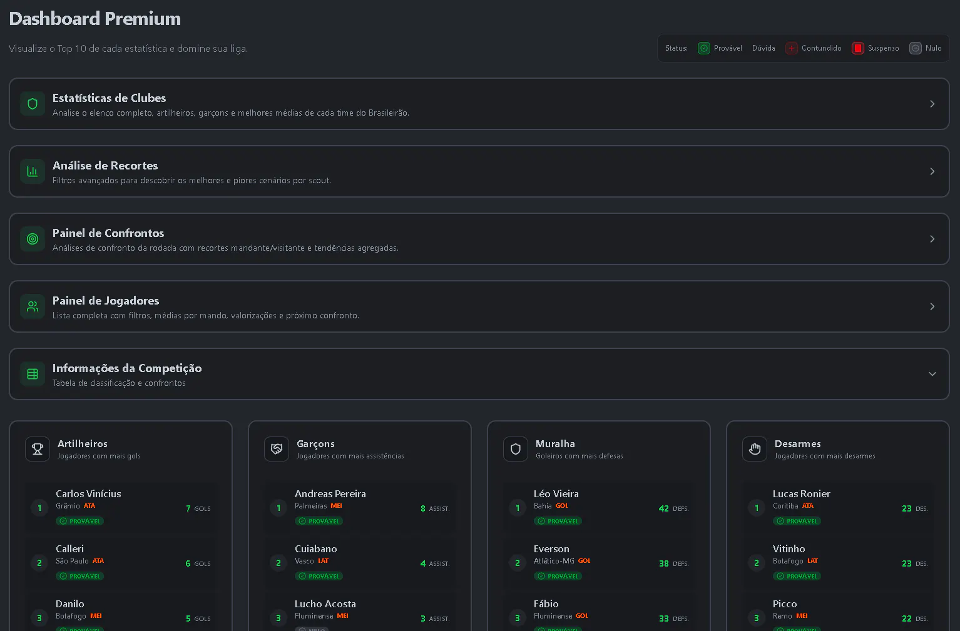This screenshot has height=631, width=960.
Task: Click the gray Nulo status icon
Action: tap(916, 48)
